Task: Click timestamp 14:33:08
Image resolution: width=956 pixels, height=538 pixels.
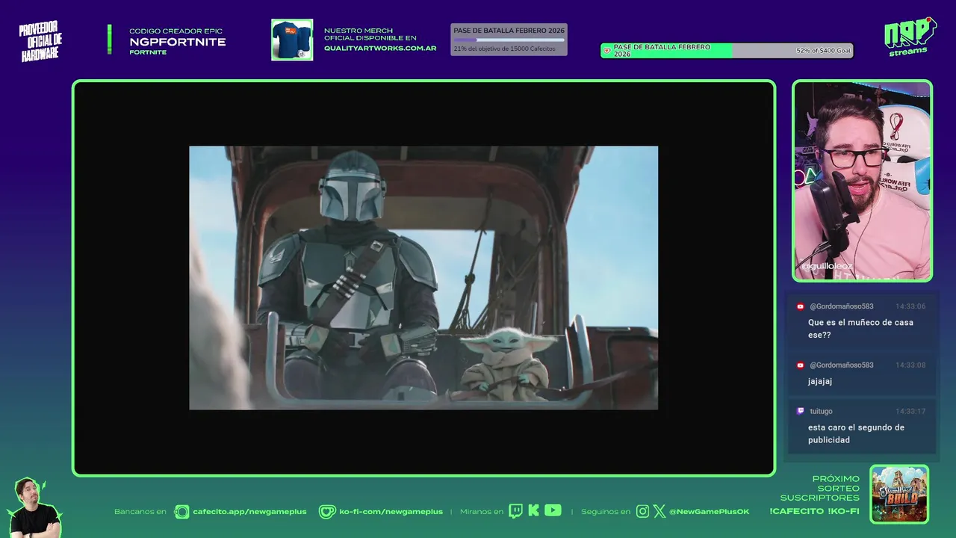Action: pyautogui.click(x=910, y=365)
